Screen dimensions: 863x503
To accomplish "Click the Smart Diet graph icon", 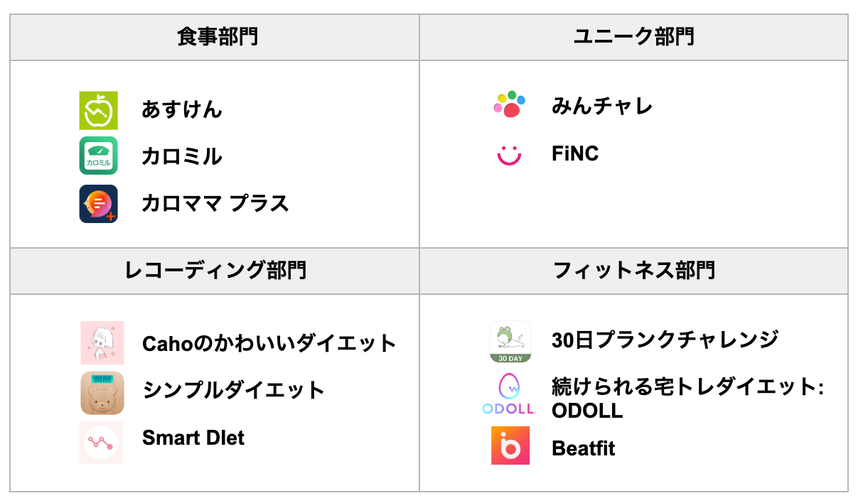I will pos(101,442).
